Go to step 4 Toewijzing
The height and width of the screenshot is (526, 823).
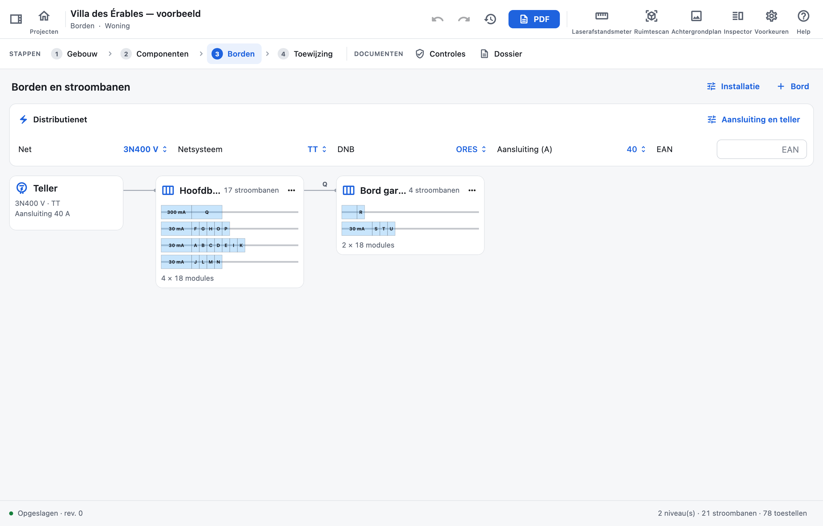[305, 54]
